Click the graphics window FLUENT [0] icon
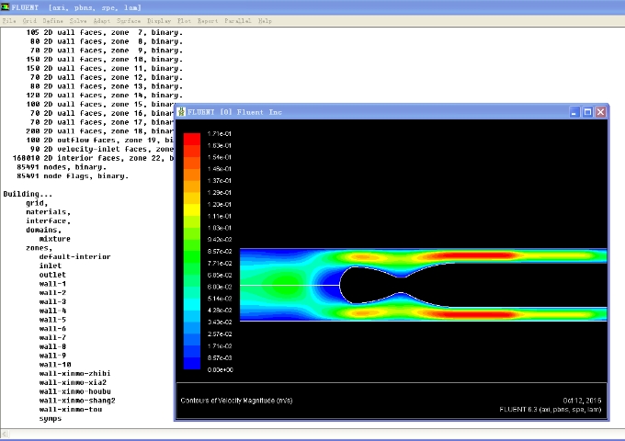The image size is (625, 441). 182,112
